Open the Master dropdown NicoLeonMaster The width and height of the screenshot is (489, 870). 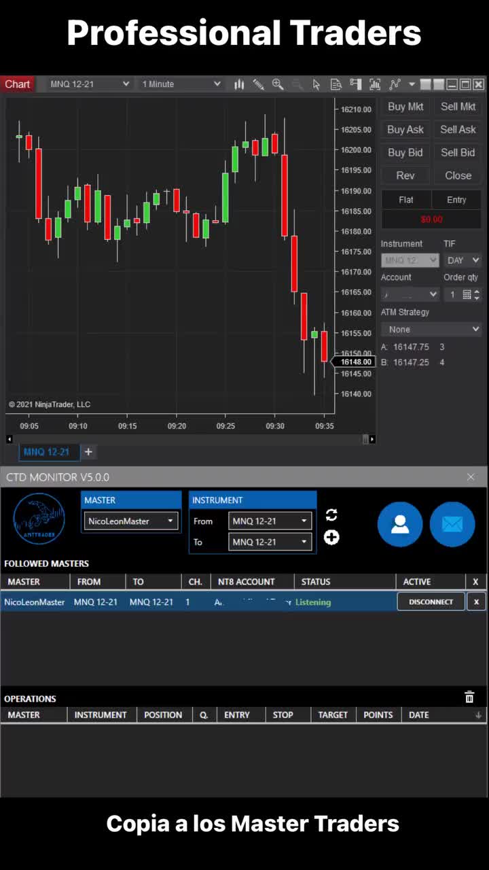point(131,521)
